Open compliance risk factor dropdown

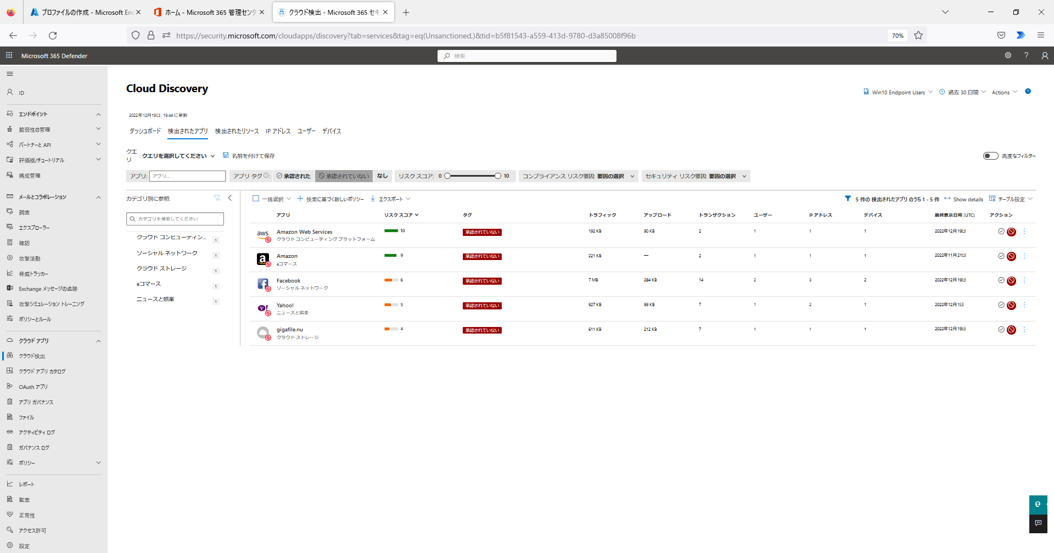tap(578, 176)
